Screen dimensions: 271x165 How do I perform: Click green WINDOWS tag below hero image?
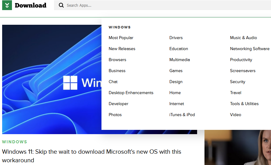pyautogui.click(x=14, y=142)
